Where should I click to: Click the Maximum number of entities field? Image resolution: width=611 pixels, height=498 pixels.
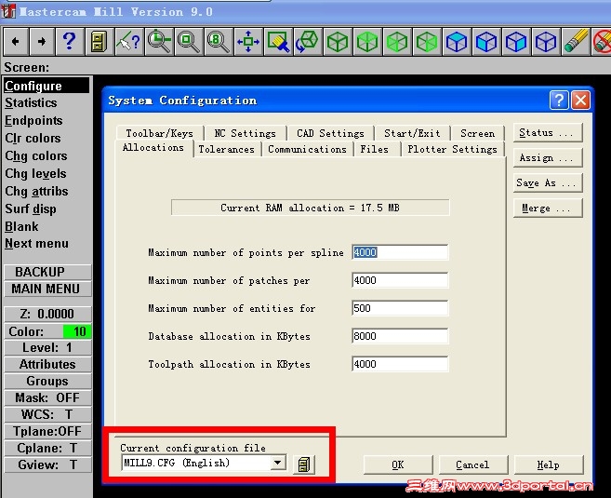click(x=400, y=308)
